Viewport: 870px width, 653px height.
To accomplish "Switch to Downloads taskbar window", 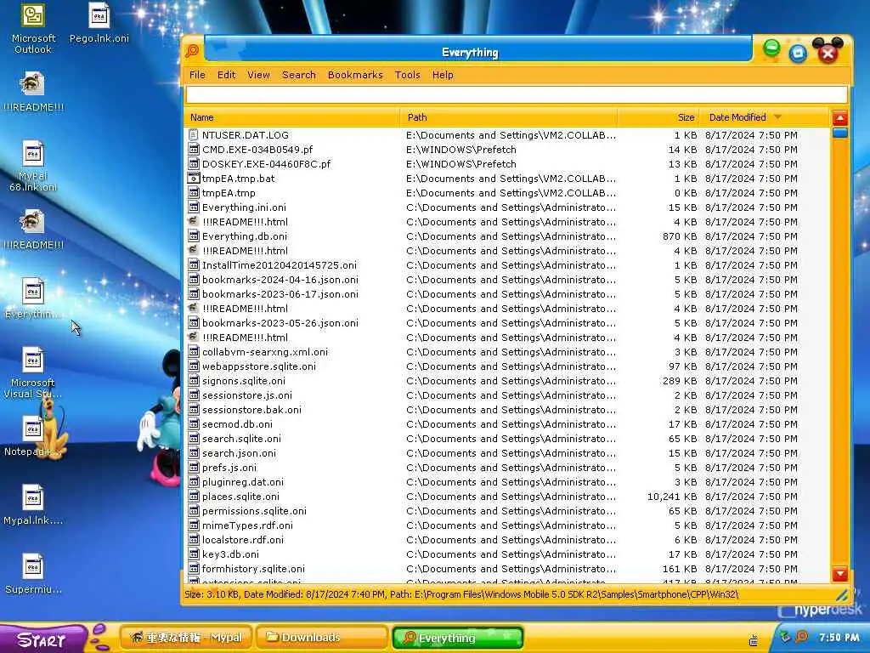I will pyautogui.click(x=322, y=638).
